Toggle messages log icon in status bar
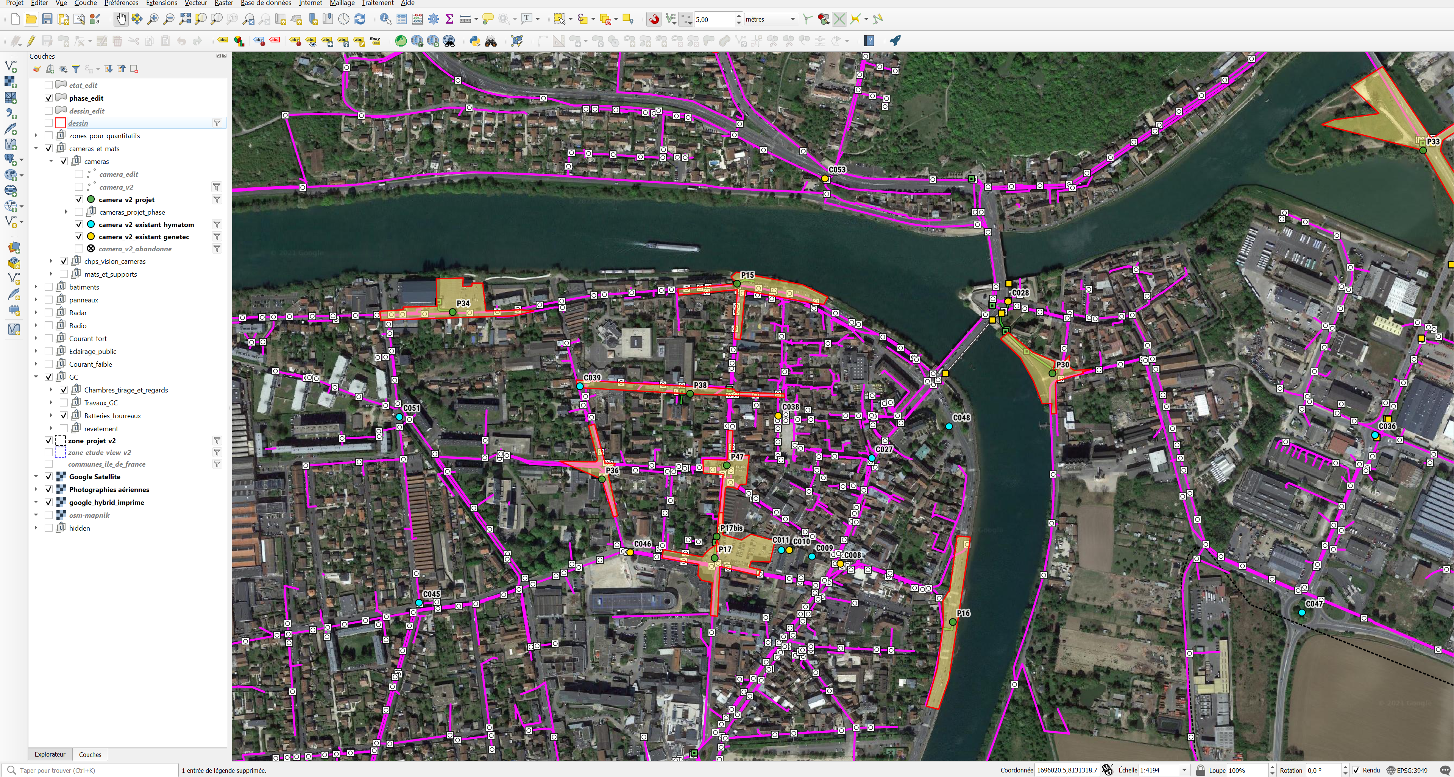The width and height of the screenshot is (1454, 777). click(1445, 770)
